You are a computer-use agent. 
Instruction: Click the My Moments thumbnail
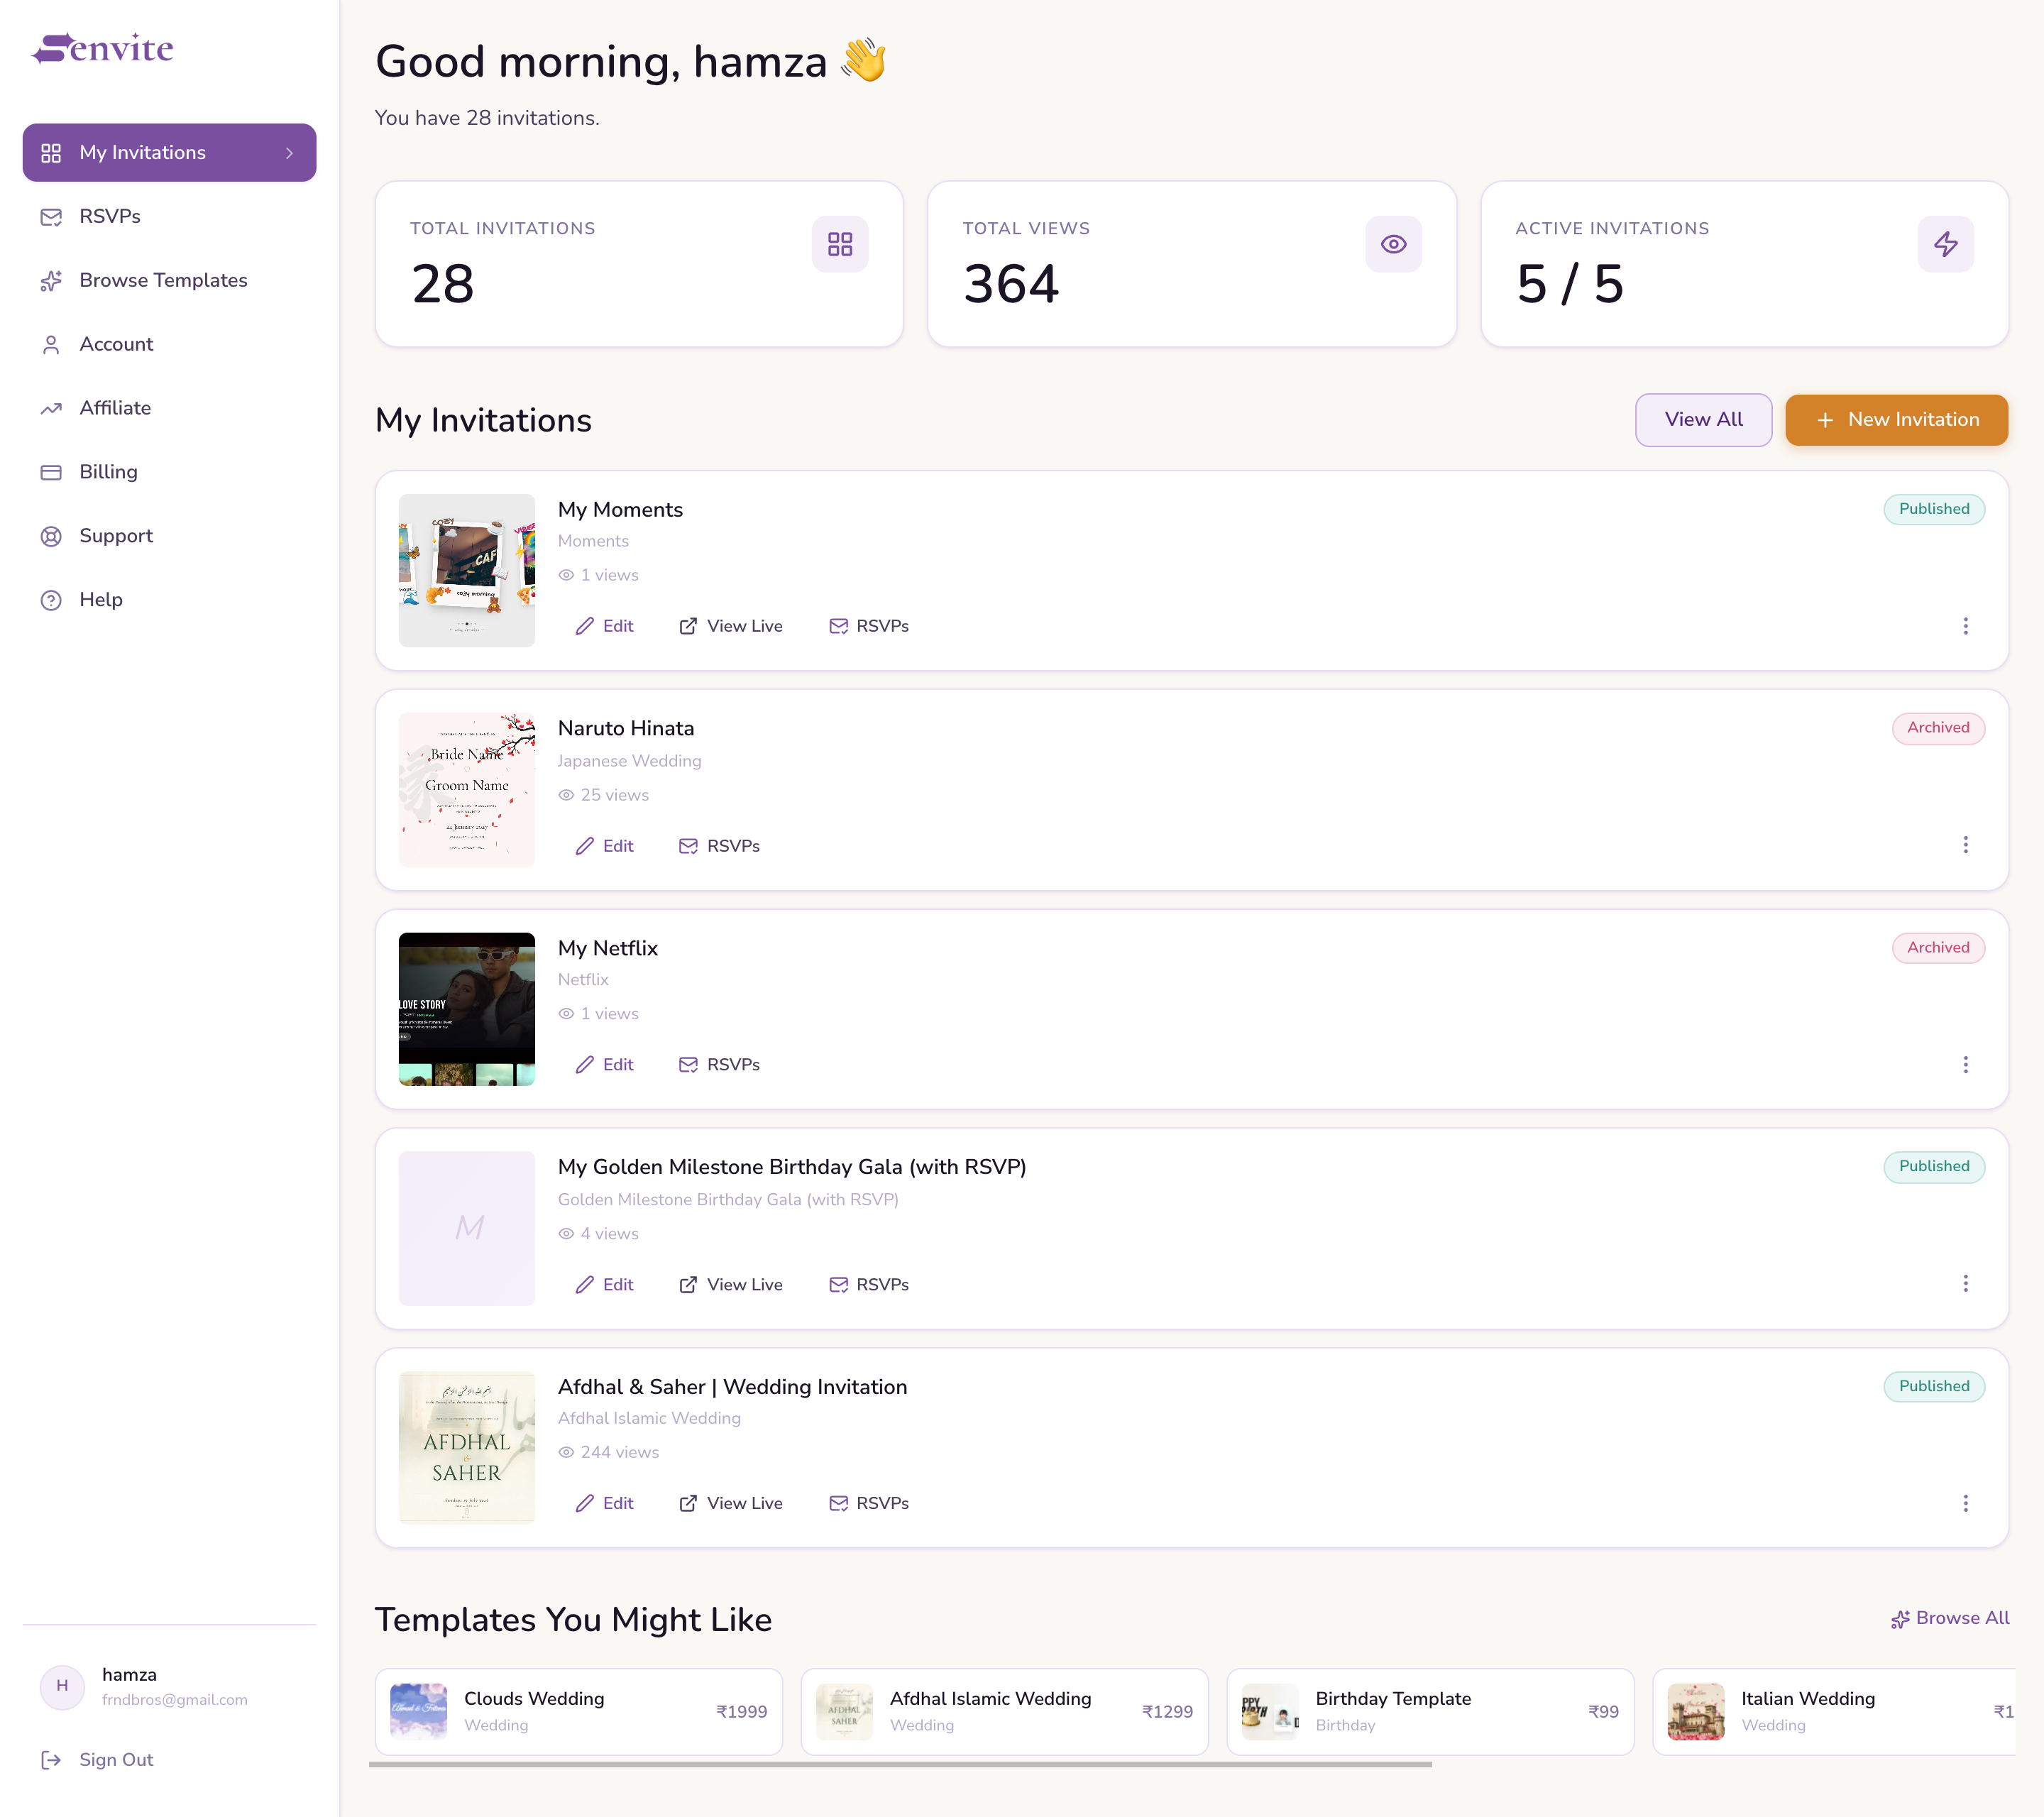(467, 571)
